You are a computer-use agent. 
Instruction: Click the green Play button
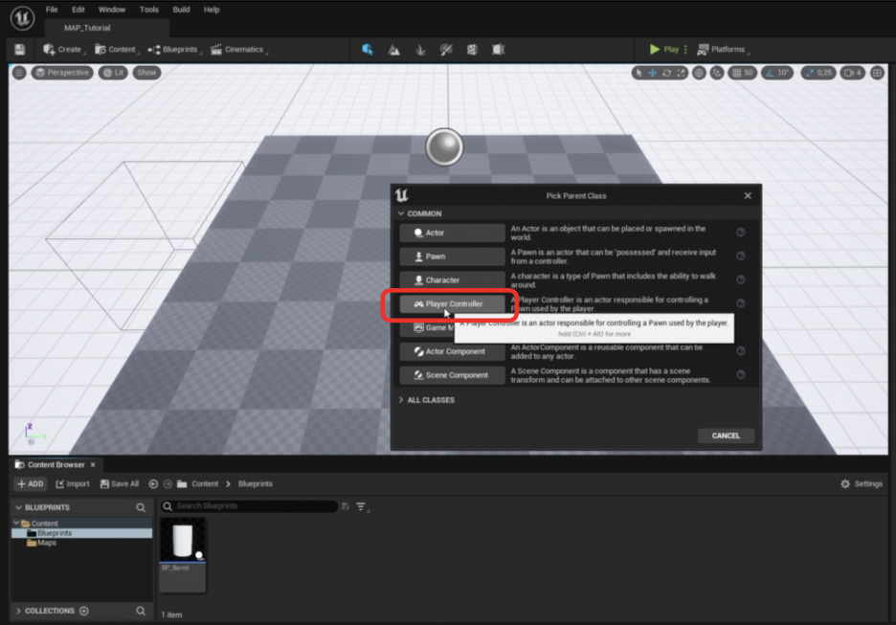click(663, 50)
